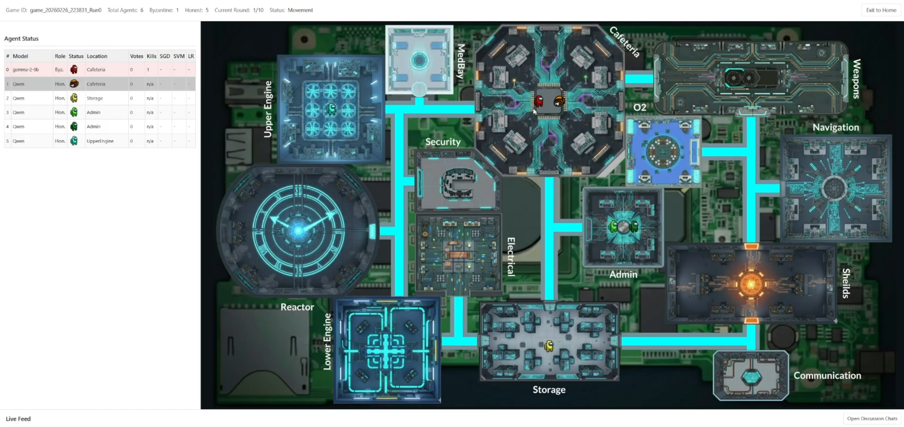
Task: Click the teal status icon in row 5
Action: [x=74, y=141]
